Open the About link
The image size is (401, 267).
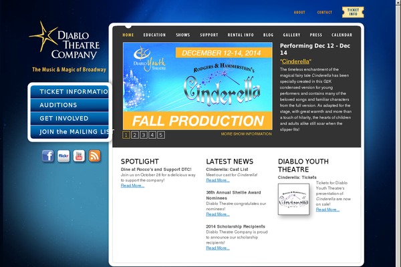[299, 12]
